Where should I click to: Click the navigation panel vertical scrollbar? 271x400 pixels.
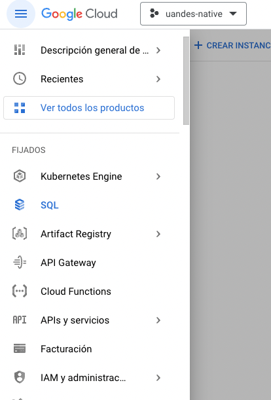click(186, 80)
